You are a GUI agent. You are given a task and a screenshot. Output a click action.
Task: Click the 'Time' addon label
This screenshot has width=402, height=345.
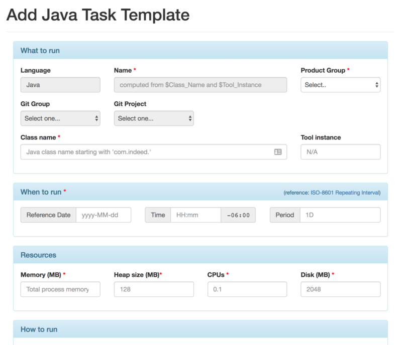tap(158, 215)
